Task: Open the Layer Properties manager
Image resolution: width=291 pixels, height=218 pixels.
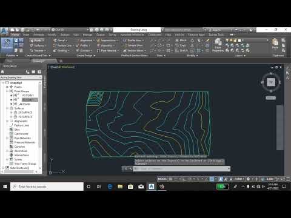Action: 218,45
